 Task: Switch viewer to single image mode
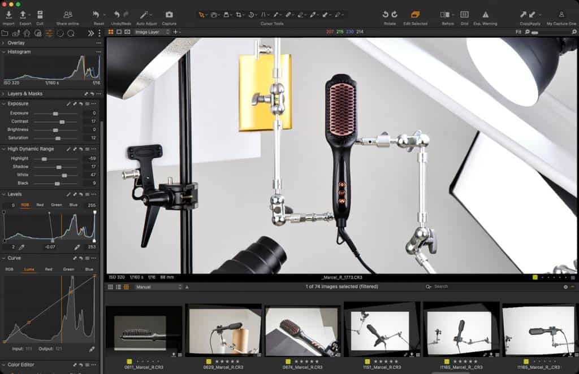click(119, 32)
